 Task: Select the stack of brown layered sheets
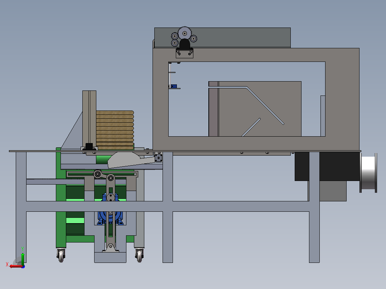click(x=115, y=130)
